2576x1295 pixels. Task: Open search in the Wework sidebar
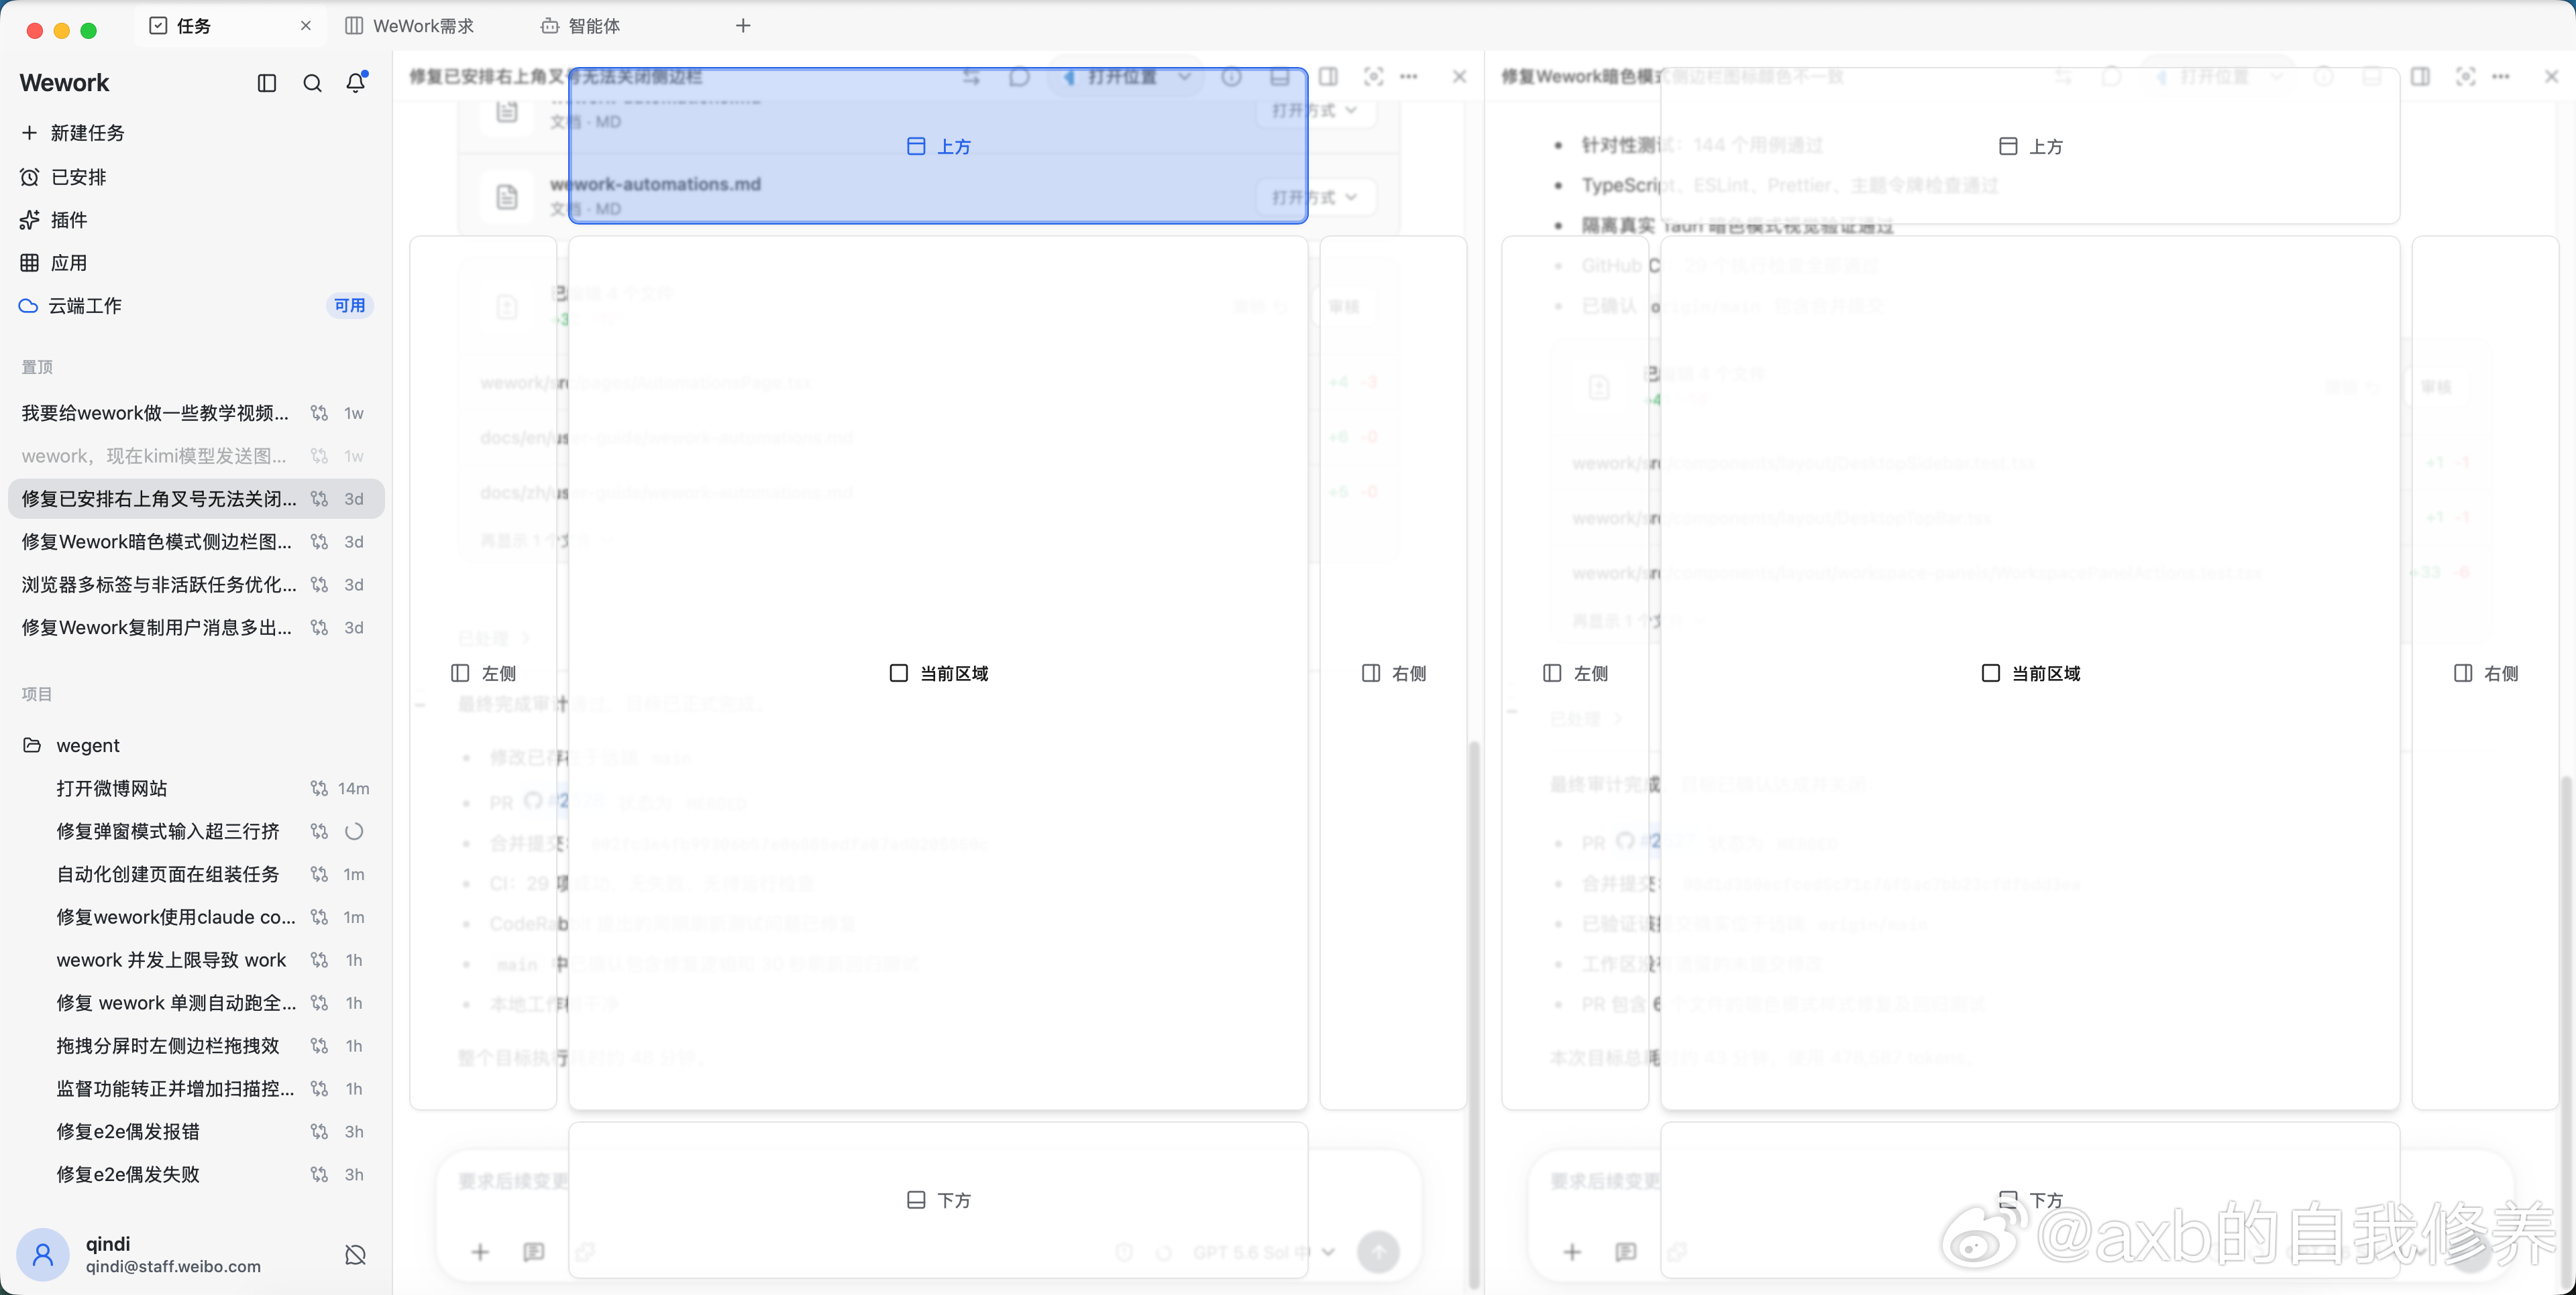[312, 83]
